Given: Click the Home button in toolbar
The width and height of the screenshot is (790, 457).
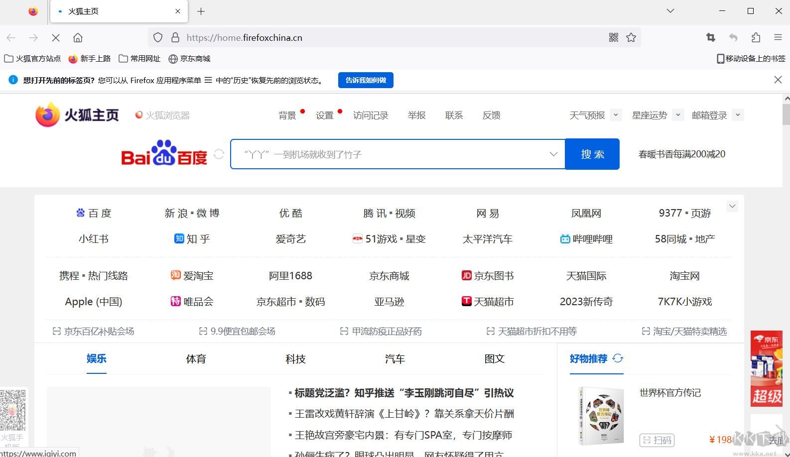Looking at the screenshot, I should coord(78,38).
